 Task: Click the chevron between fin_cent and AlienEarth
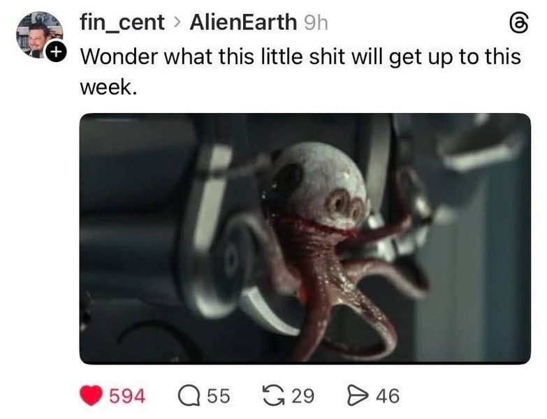(177, 23)
